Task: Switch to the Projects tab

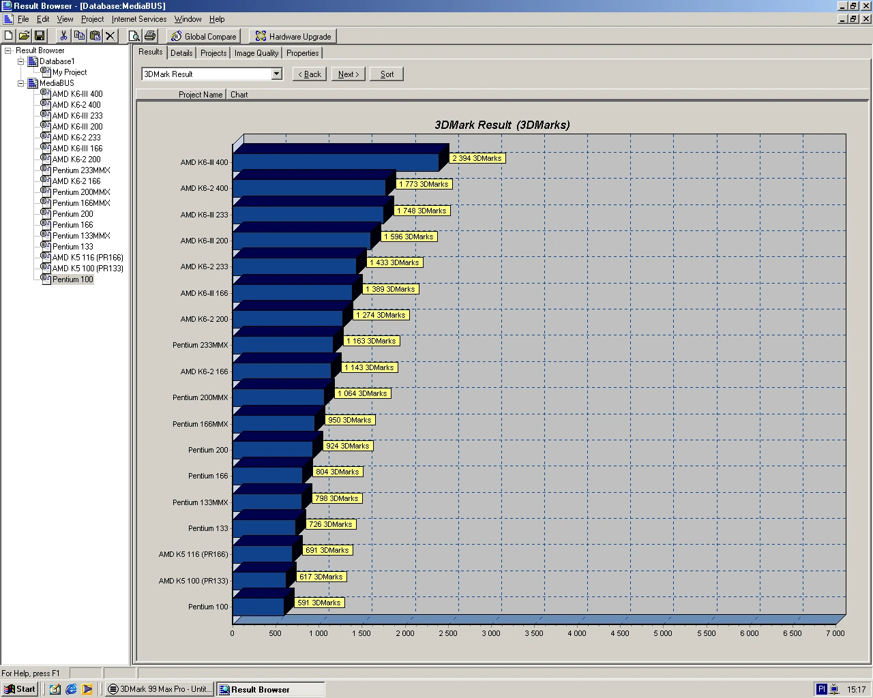Action: [x=213, y=53]
